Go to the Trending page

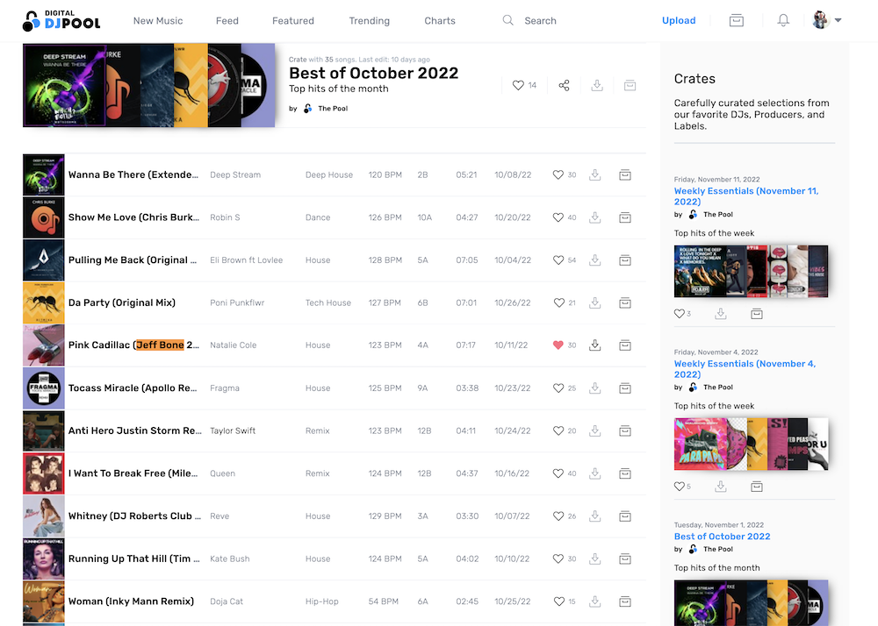pyautogui.click(x=369, y=21)
